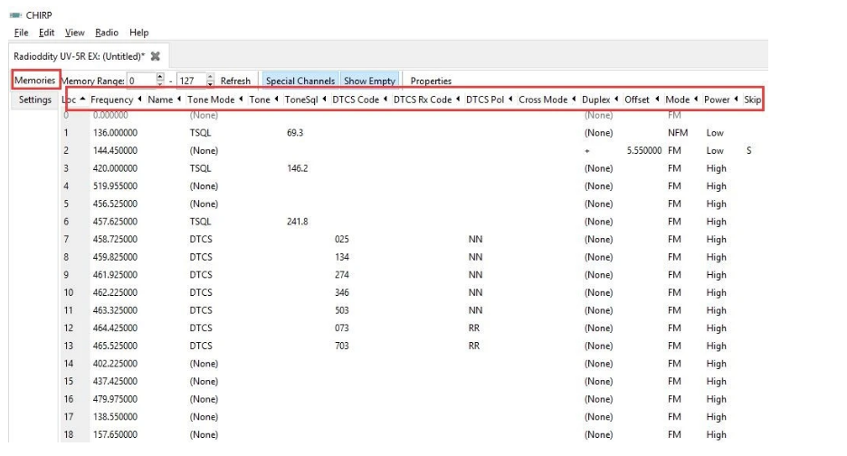Sort by the Frequency column header
Image resolution: width=847 pixels, height=456 pixels.
pyautogui.click(x=111, y=100)
